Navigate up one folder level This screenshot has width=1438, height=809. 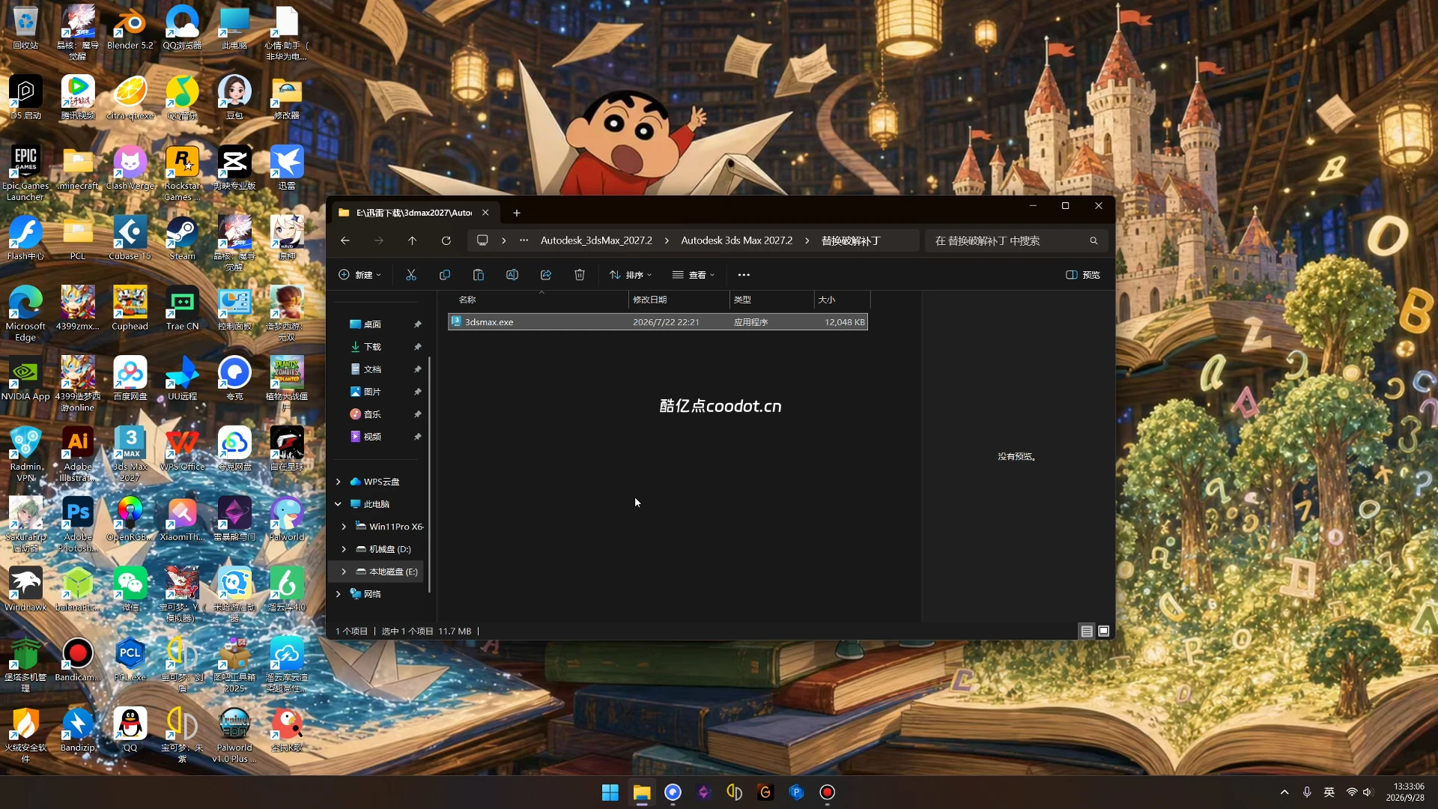point(412,240)
